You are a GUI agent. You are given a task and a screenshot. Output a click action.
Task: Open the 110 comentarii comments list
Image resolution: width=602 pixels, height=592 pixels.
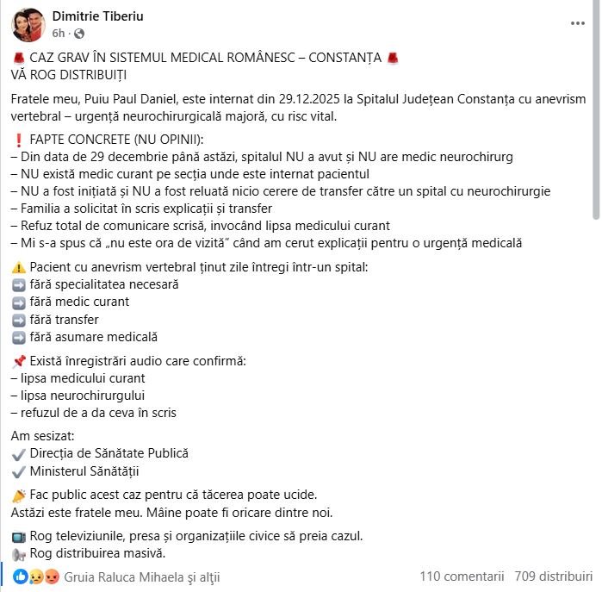462,576
